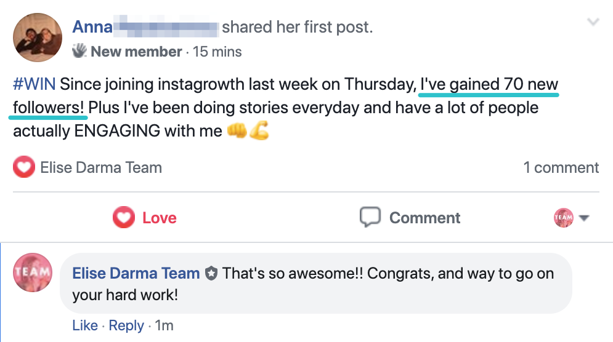Click the heart reaction icon beside reactor name
The height and width of the screenshot is (342, 613).
[23, 167]
